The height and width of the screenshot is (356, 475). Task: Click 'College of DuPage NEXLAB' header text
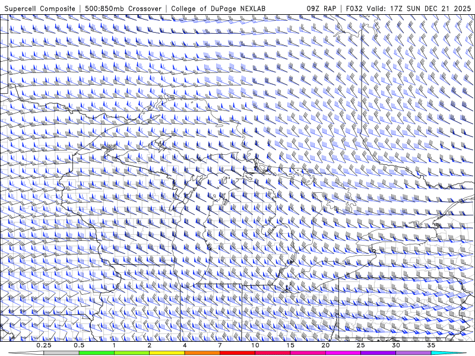coord(218,8)
